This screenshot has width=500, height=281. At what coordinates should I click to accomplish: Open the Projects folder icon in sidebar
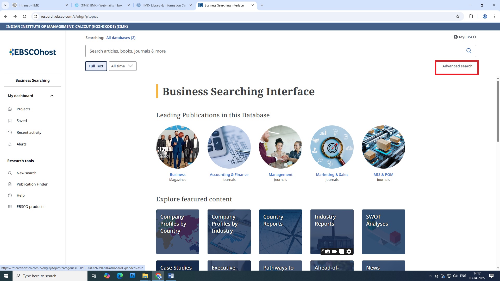10,109
